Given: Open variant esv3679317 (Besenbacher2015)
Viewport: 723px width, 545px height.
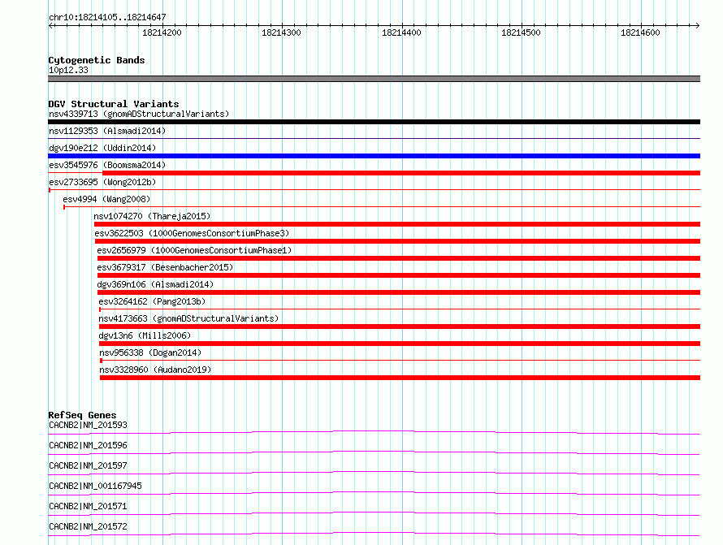Looking at the screenshot, I should [x=165, y=267].
